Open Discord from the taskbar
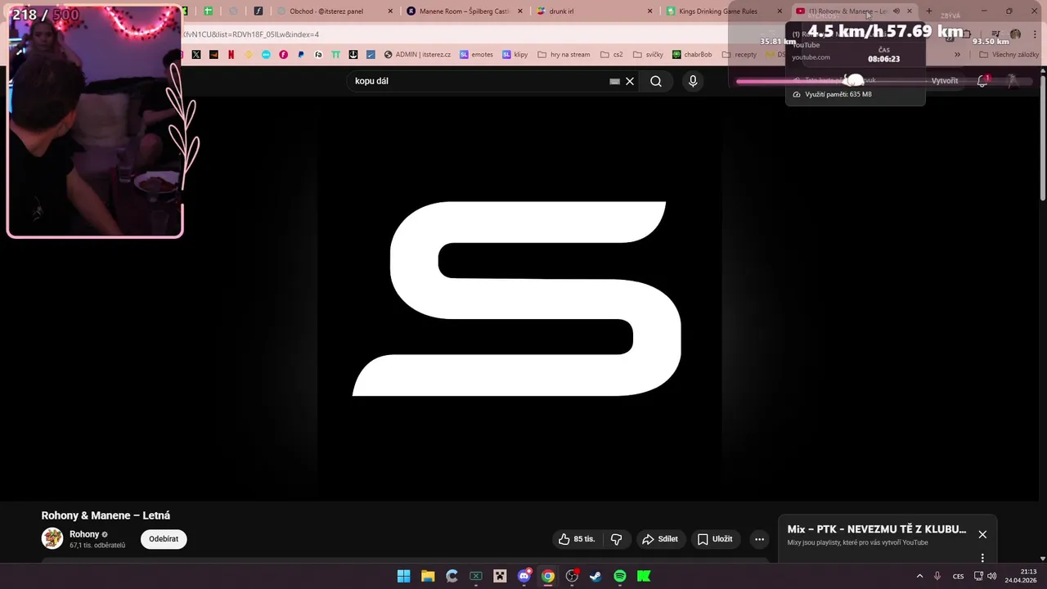 524,576
